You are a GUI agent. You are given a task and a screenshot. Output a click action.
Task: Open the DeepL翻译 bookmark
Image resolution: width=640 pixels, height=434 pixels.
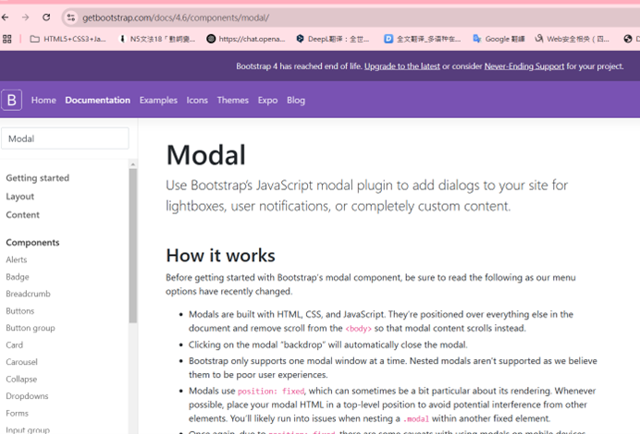(333, 39)
